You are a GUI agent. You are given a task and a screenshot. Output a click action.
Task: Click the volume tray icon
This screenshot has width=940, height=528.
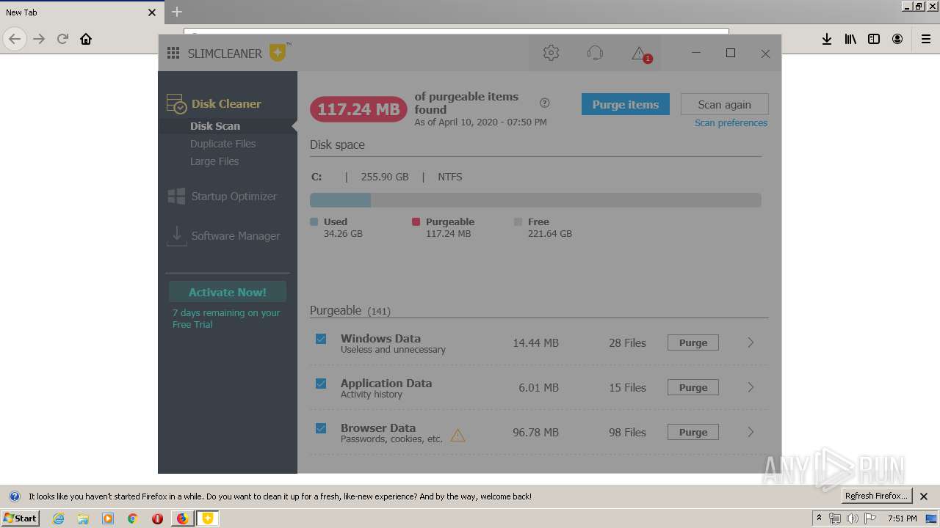point(852,518)
